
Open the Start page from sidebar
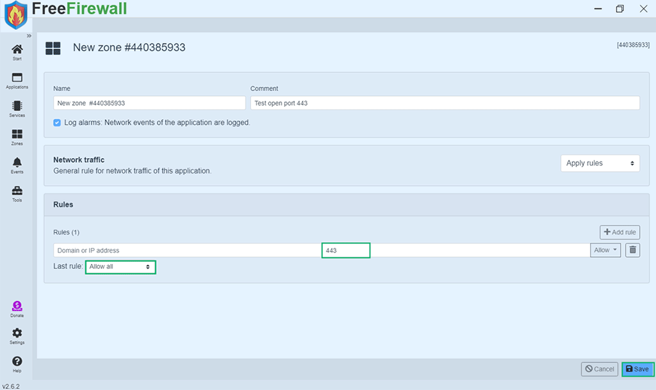pos(17,51)
